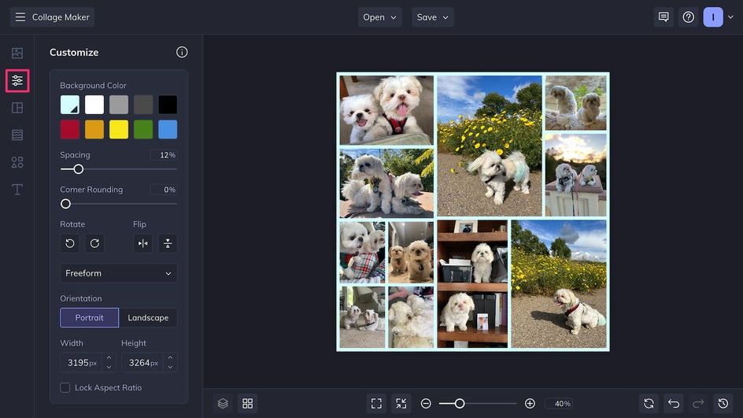Image resolution: width=743 pixels, height=418 pixels.
Task: Open the Text tool sidebar icon
Action: (17, 190)
